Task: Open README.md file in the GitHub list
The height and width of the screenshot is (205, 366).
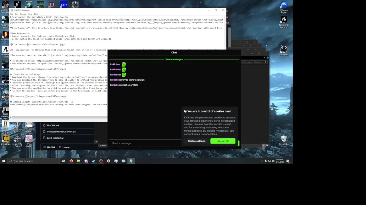Action: pyautogui.click(x=53, y=125)
